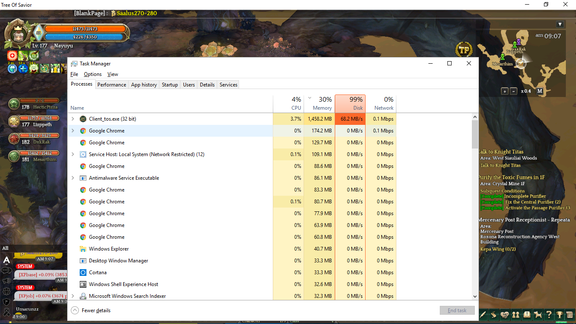Click the handshake heart icon
The width and height of the screenshot is (576, 324).
click(x=505, y=314)
